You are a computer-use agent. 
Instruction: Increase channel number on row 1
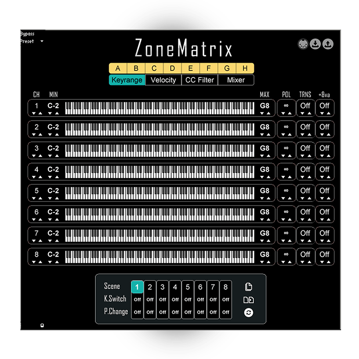point(40,113)
